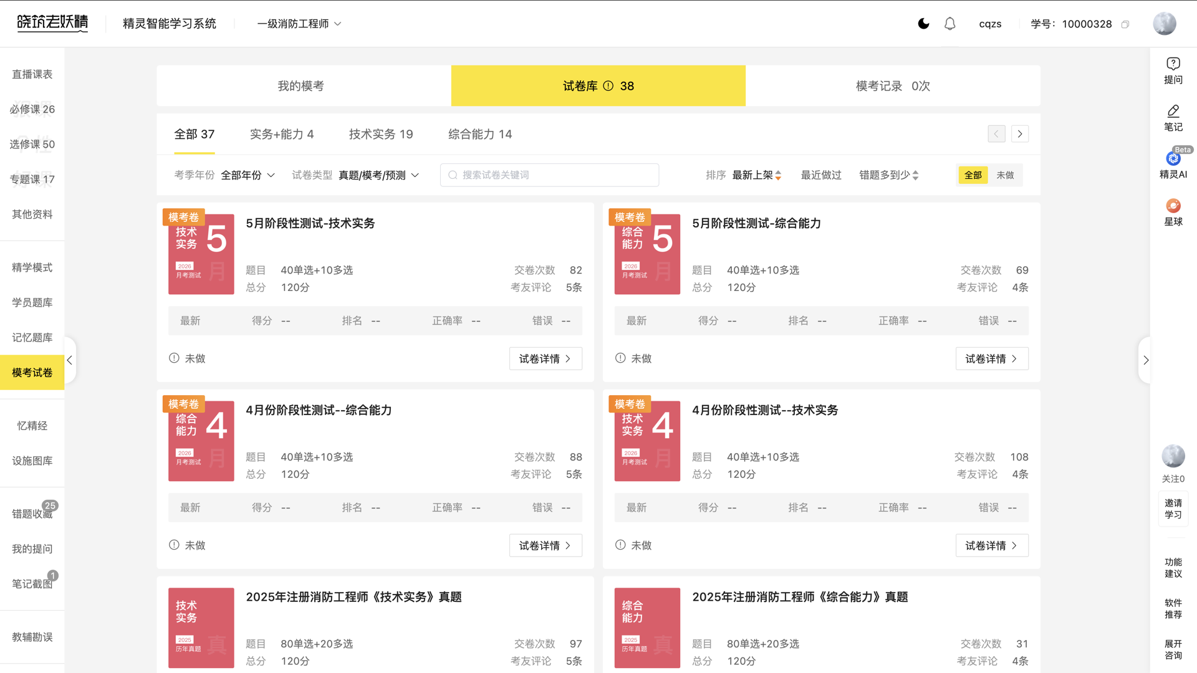Open 5月技术实务 exam cover thumbnail
1197x673 pixels.
click(201, 253)
